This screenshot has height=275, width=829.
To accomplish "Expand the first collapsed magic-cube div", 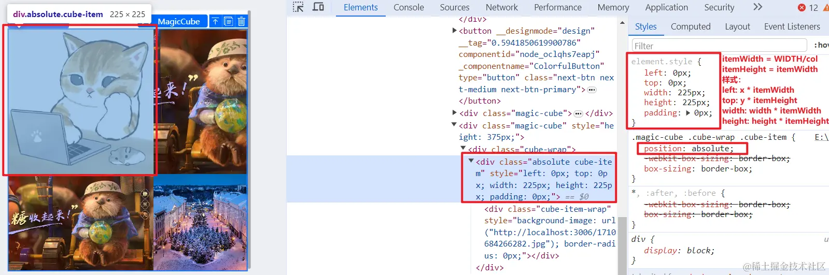I will [x=455, y=113].
